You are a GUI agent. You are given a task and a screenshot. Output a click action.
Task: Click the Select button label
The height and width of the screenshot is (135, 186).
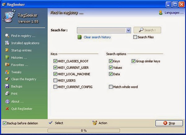click(59, 123)
